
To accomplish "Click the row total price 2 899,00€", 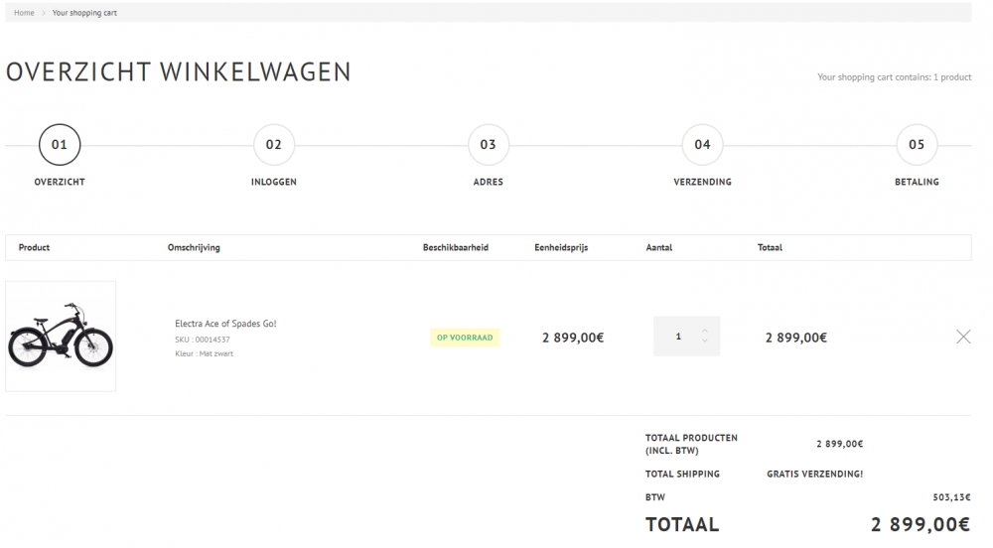I will click(x=796, y=338).
